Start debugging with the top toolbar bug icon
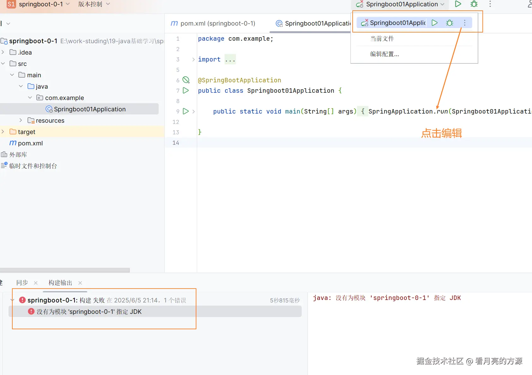Screen dimensions: 532x375 pyautogui.click(x=474, y=4)
